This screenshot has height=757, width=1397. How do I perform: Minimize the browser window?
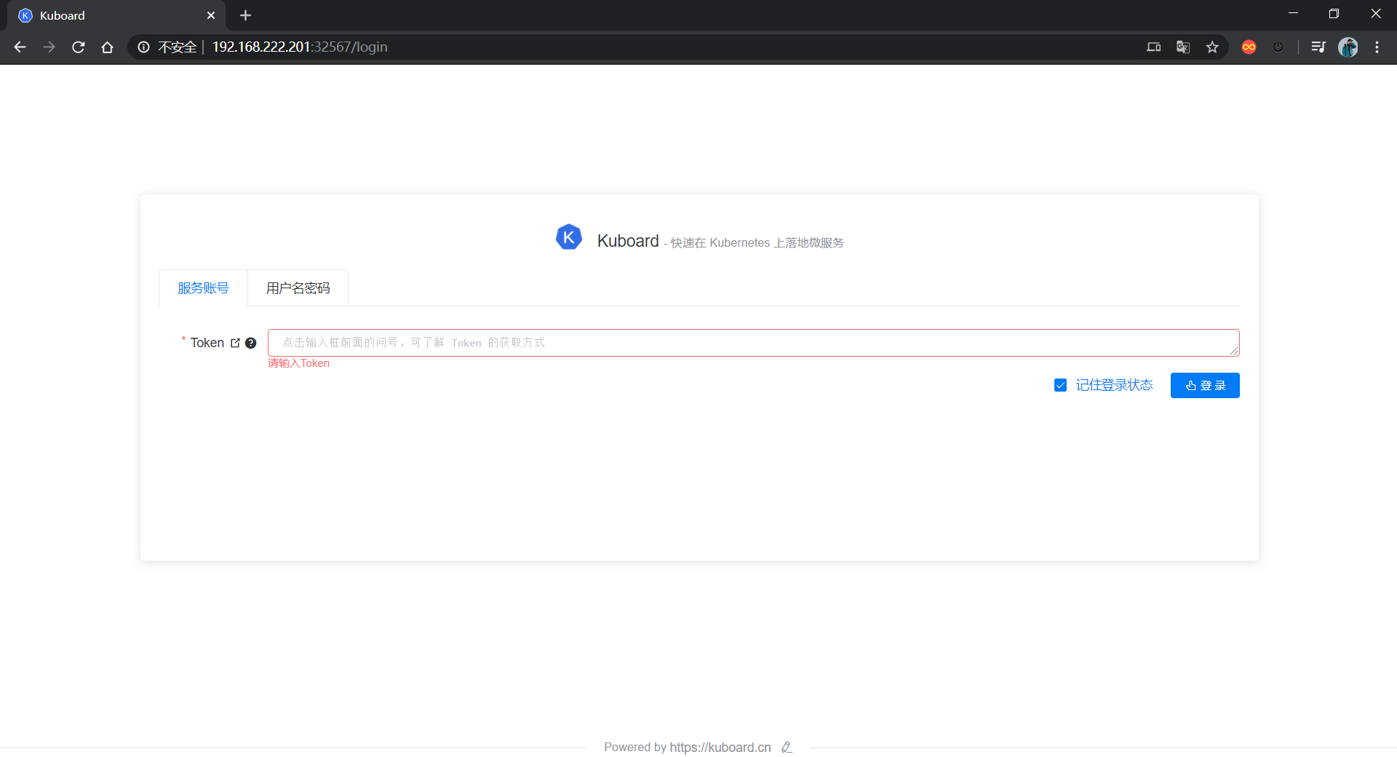[x=1293, y=14]
